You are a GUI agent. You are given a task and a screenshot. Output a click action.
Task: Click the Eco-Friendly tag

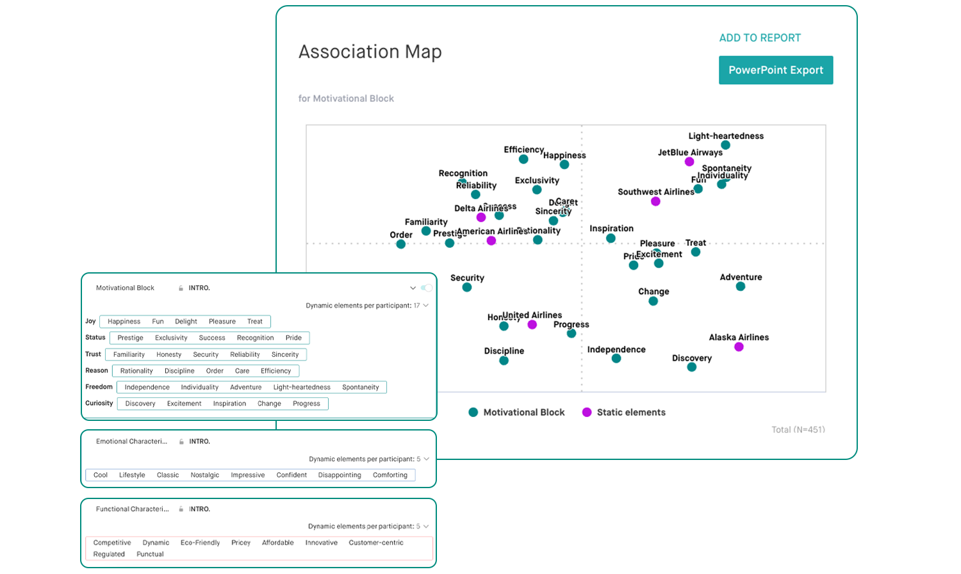[x=200, y=543]
